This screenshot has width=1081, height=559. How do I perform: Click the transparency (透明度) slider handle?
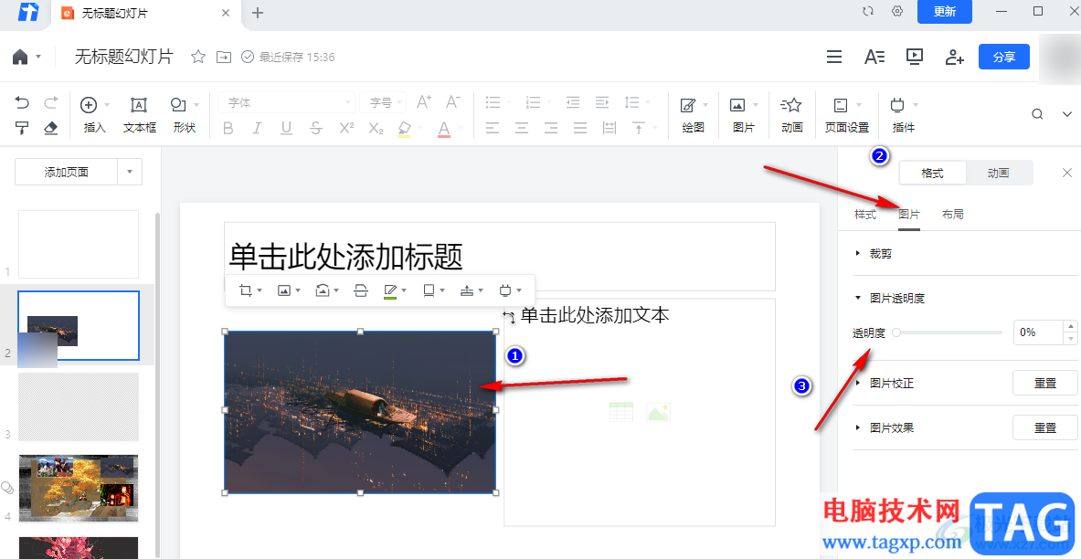click(896, 332)
